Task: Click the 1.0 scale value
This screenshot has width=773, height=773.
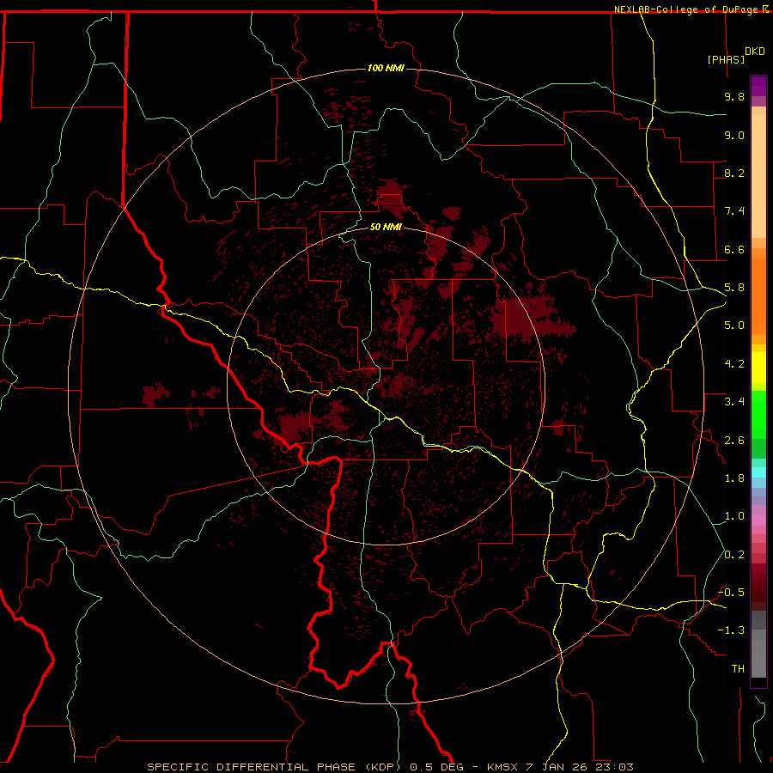Action: (x=734, y=516)
